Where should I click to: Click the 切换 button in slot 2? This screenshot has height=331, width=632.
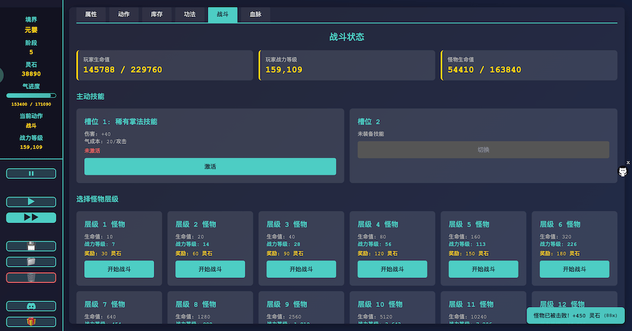(x=483, y=150)
